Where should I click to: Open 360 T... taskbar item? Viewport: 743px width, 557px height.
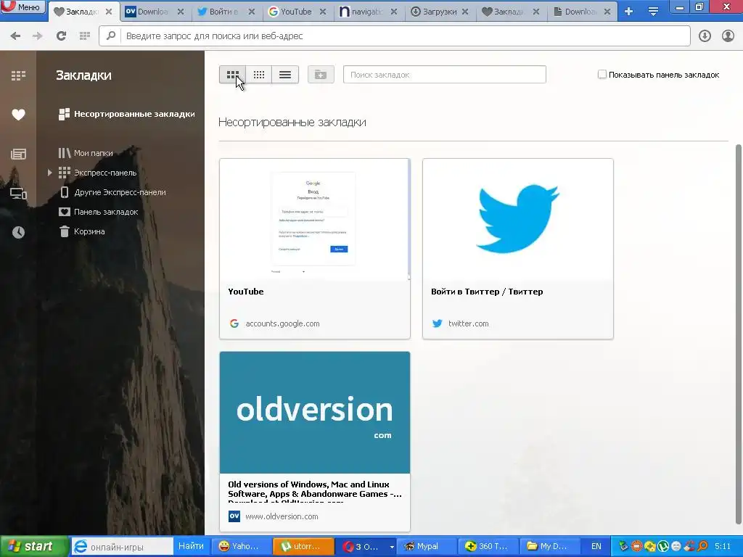488,546
